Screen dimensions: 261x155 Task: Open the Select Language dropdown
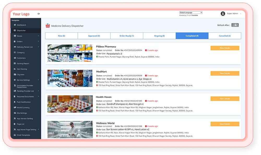pos(191,12)
